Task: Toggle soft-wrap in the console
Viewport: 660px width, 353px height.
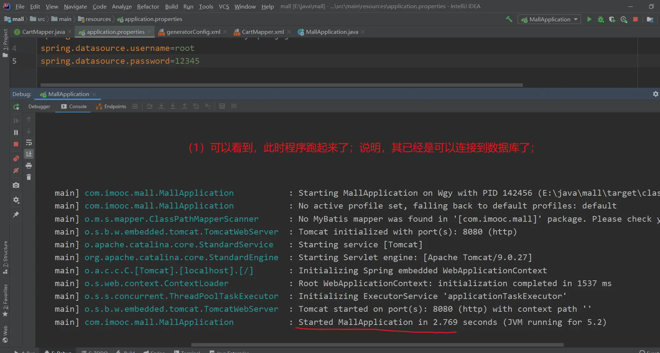Action: pyautogui.click(x=29, y=143)
